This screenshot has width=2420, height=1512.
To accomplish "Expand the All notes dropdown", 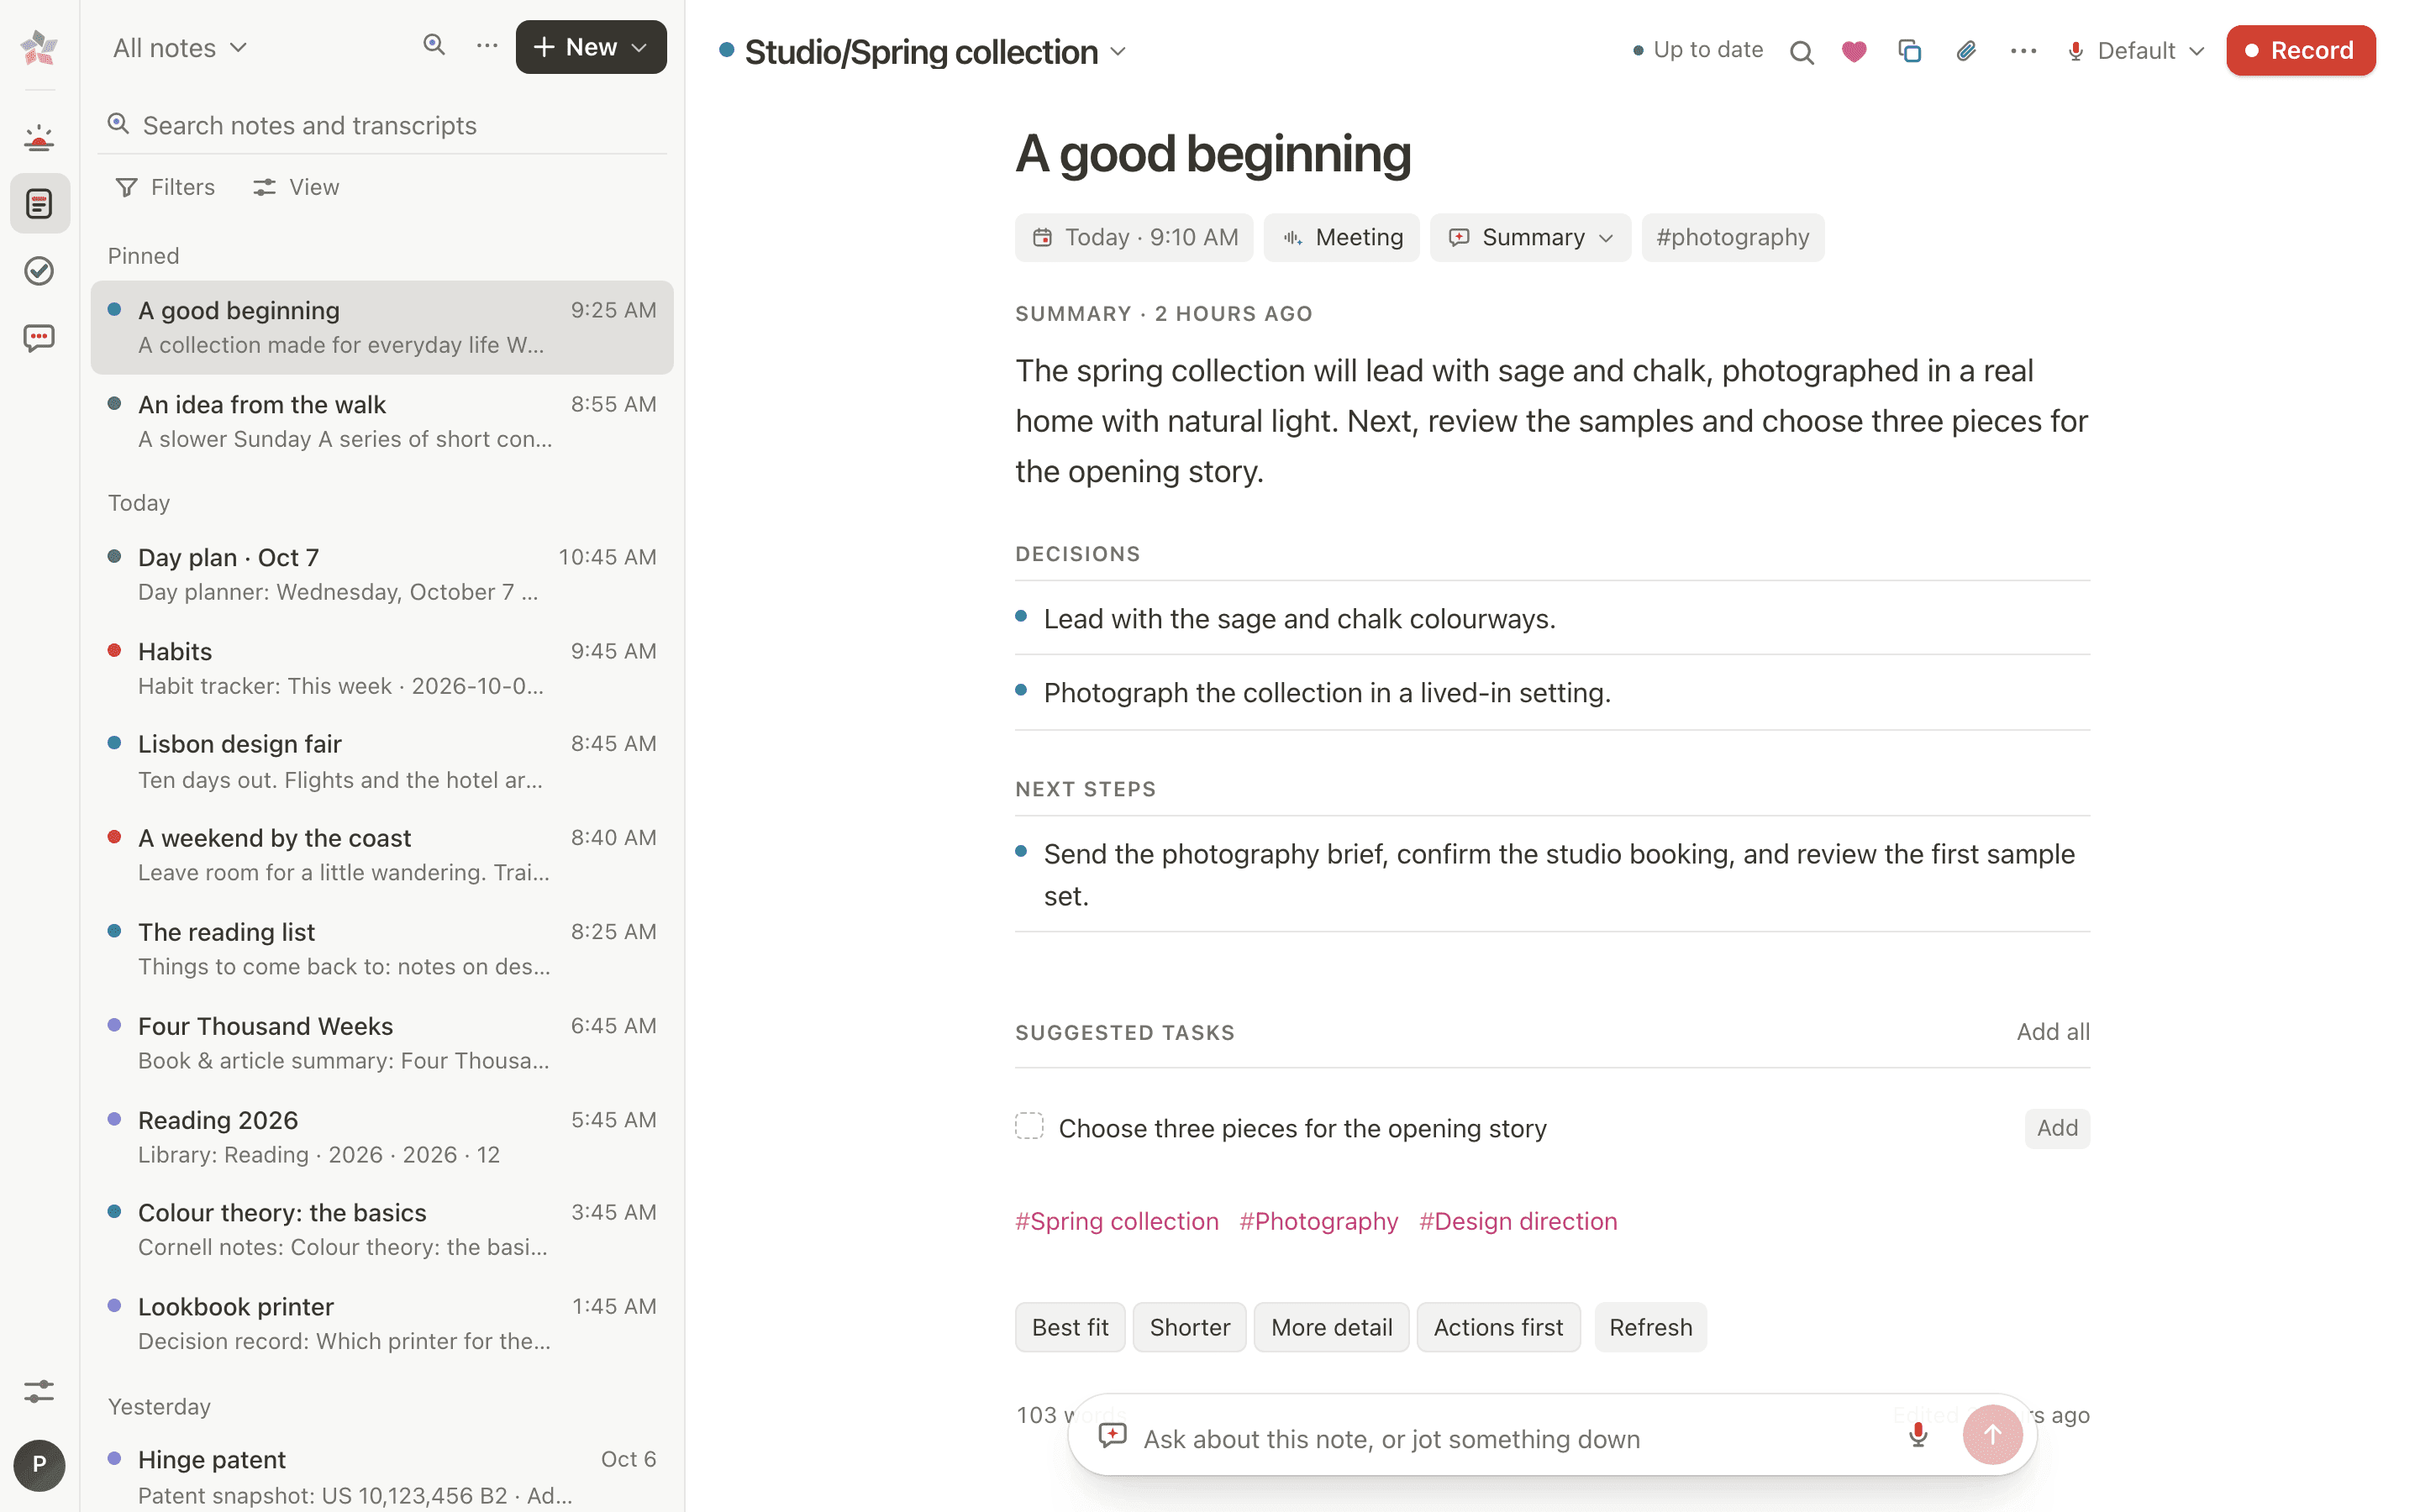I will tap(180, 48).
